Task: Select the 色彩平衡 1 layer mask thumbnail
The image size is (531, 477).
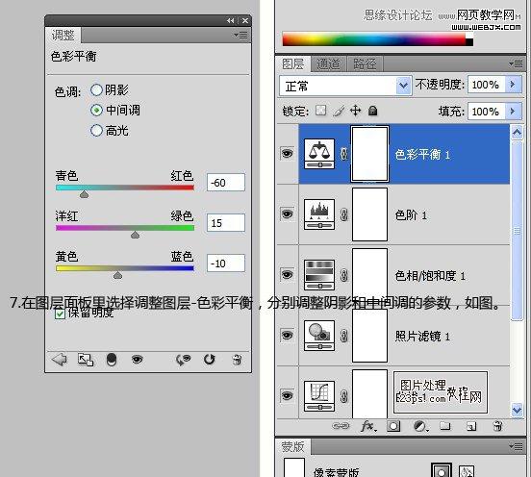Action: [369, 154]
